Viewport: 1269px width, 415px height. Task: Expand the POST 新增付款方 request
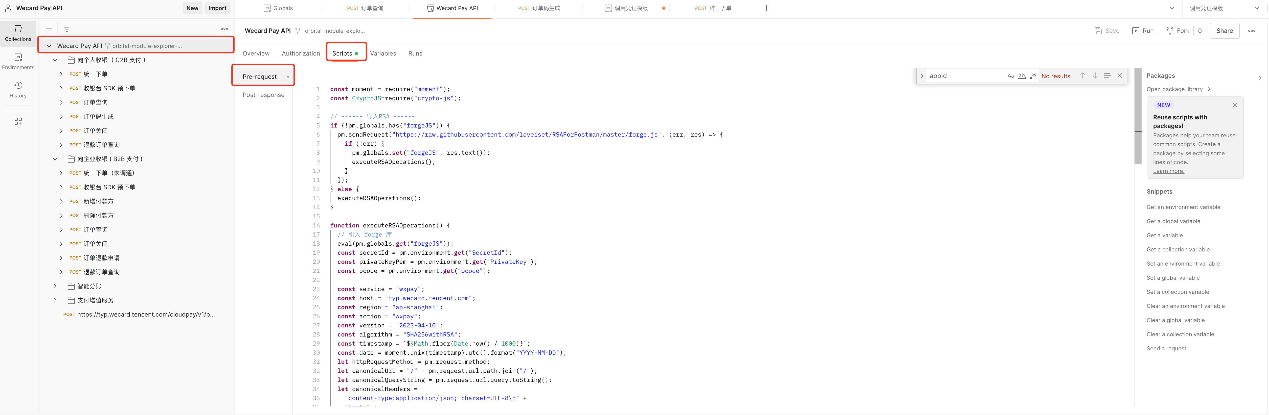(x=61, y=201)
